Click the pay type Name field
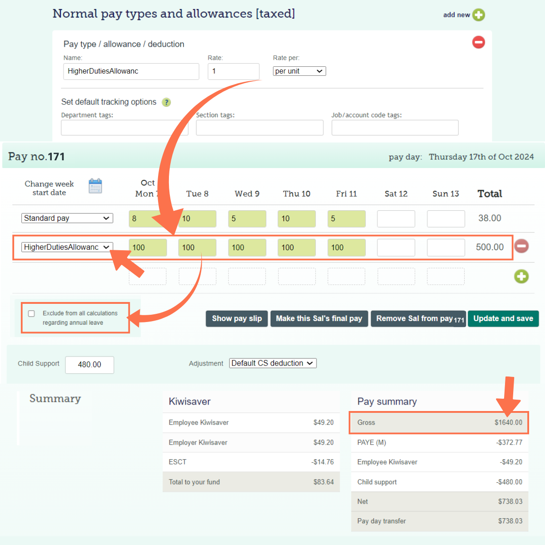This screenshot has width=545, height=545. 131,71
